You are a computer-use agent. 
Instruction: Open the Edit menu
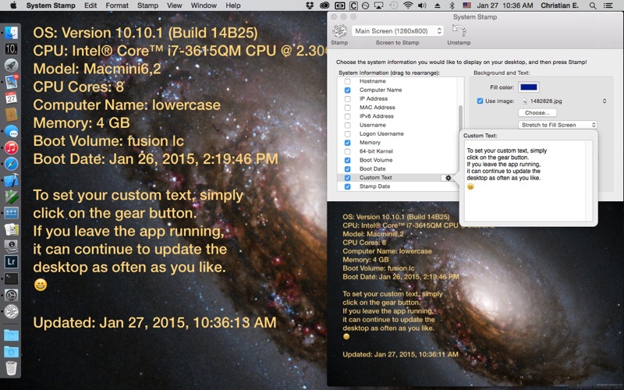90,5
